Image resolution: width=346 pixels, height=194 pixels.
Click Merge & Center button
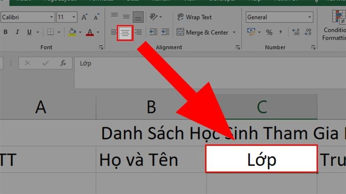tap(202, 32)
